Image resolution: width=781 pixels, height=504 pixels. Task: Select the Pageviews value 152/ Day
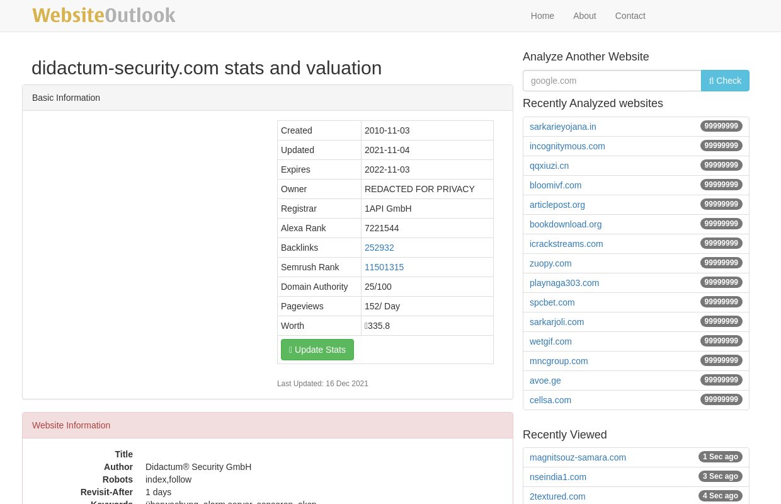(x=382, y=306)
